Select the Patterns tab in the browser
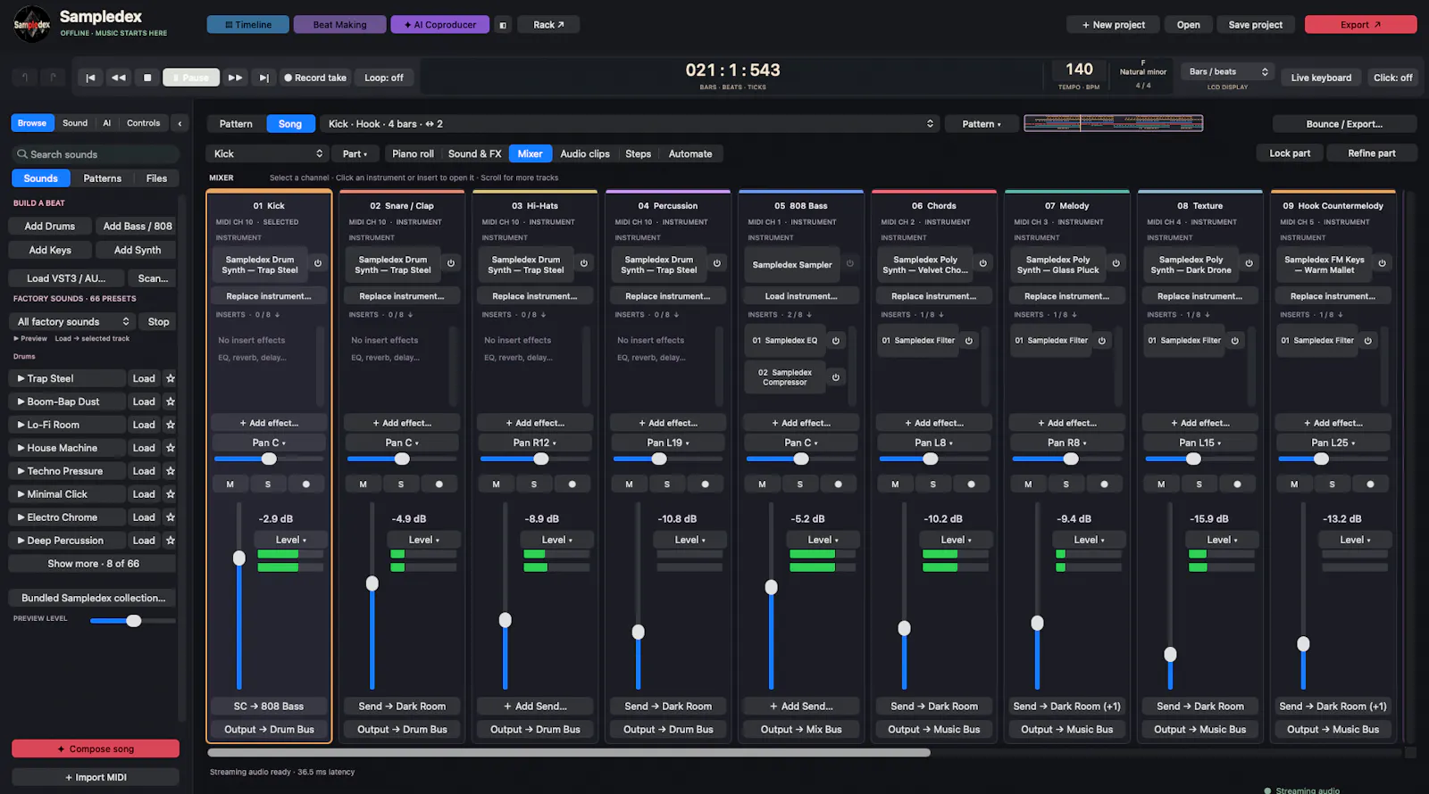1429x794 pixels. tap(102, 178)
